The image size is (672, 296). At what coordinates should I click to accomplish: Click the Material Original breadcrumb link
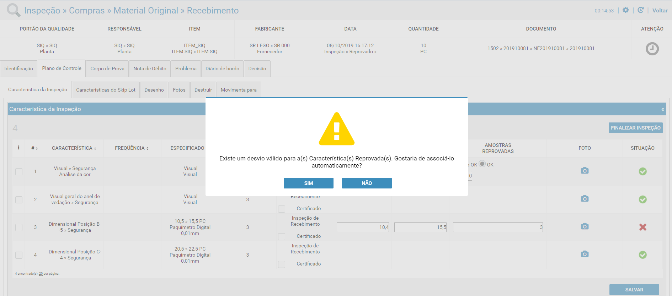146,10
